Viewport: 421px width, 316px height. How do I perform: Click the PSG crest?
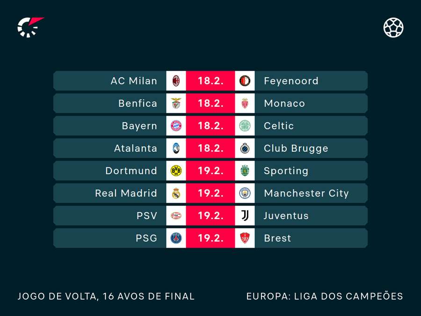[x=176, y=238]
